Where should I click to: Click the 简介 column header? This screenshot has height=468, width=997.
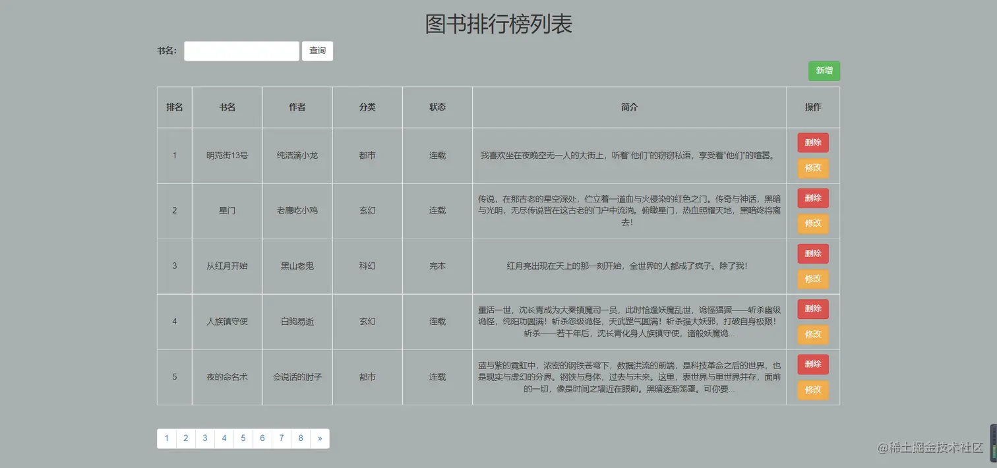click(629, 107)
